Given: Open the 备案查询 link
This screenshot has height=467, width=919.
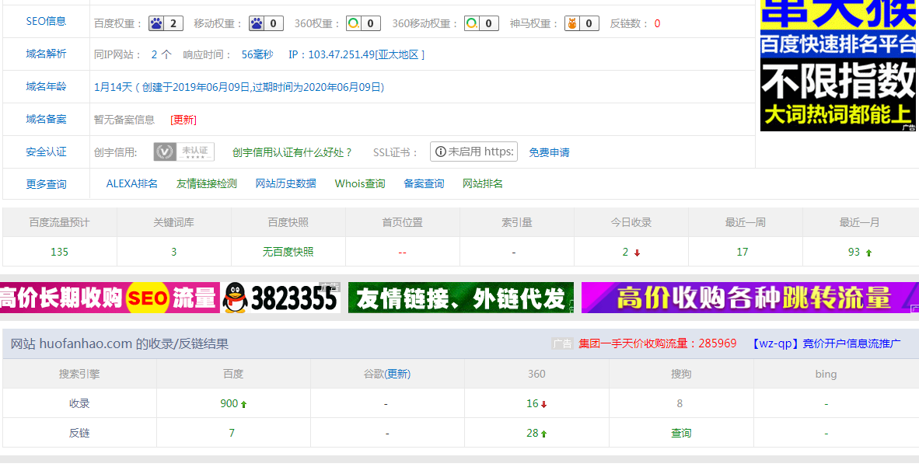Looking at the screenshot, I should click(424, 183).
